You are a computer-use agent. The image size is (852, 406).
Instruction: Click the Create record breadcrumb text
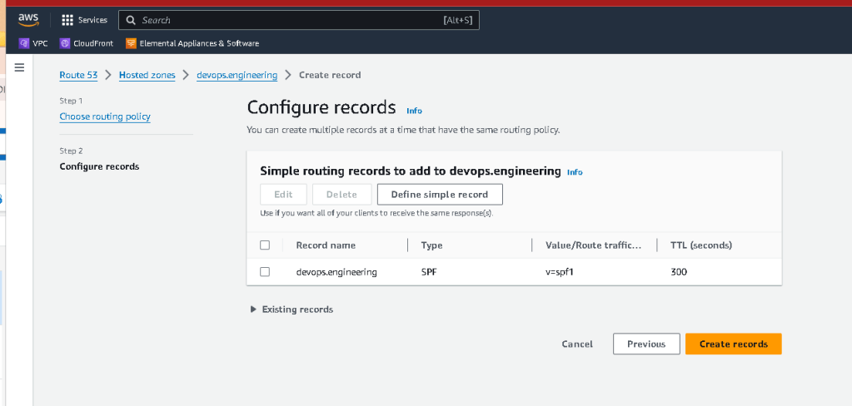click(330, 75)
